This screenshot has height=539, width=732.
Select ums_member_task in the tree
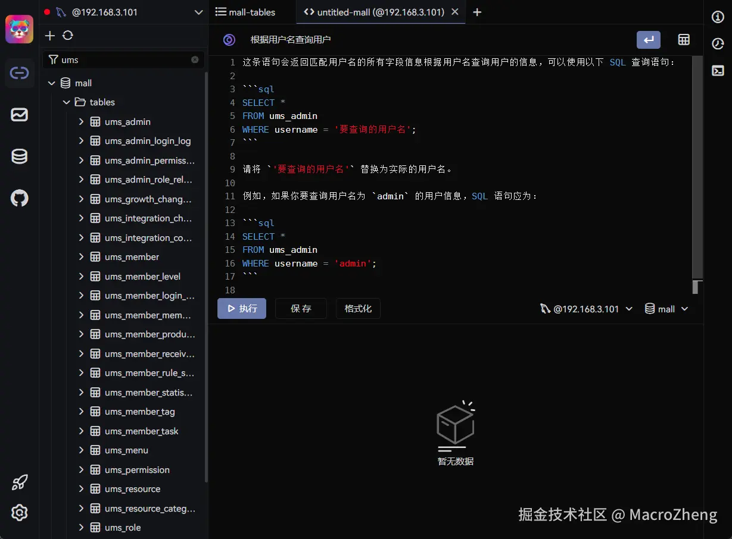(x=142, y=431)
